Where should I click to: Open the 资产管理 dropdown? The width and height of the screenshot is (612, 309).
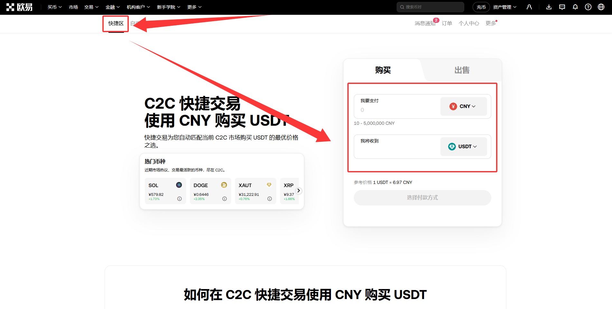tap(504, 7)
